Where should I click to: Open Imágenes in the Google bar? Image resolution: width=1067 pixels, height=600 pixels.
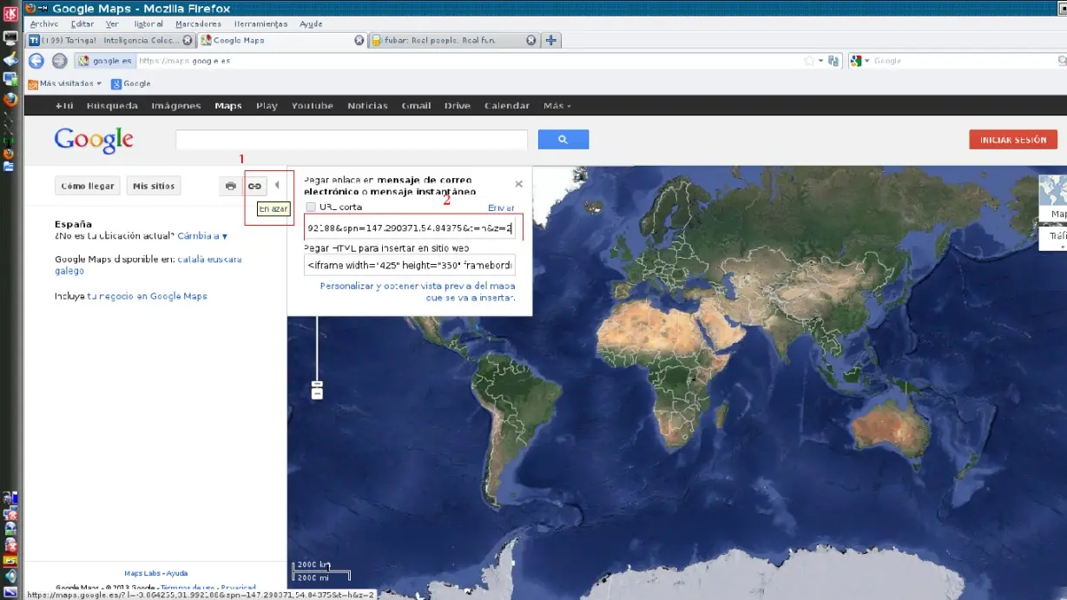176,106
